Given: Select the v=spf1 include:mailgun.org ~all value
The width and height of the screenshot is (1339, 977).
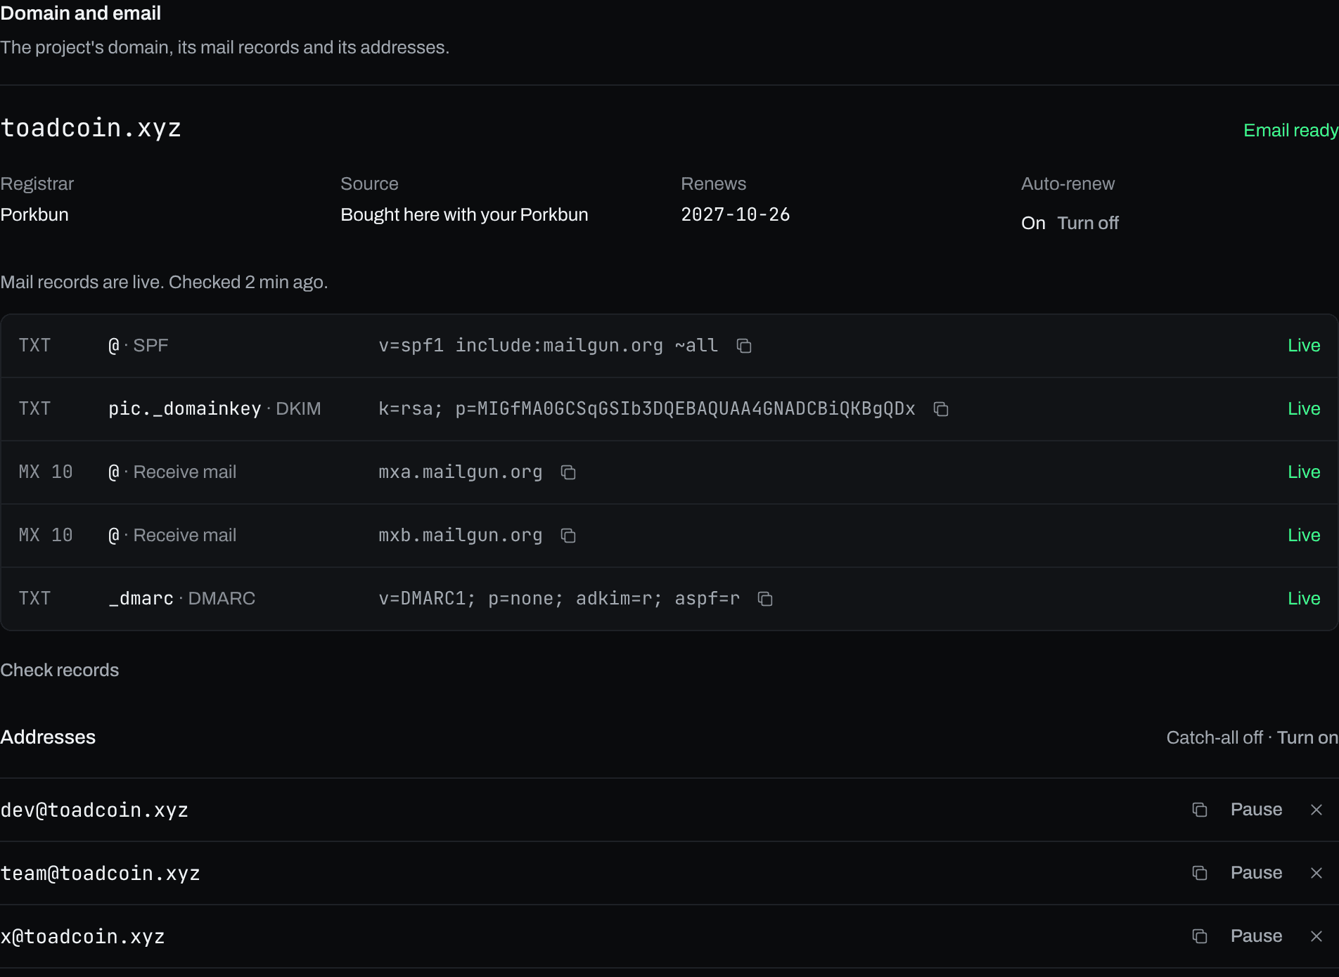Looking at the screenshot, I should pyautogui.click(x=549, y=346).
